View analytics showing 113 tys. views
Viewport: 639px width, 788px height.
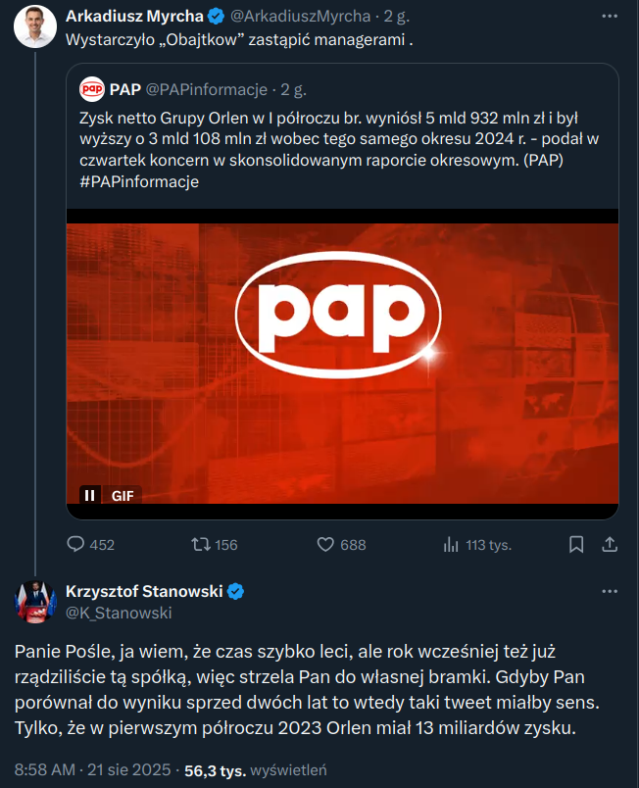click(x=452, y=544)
